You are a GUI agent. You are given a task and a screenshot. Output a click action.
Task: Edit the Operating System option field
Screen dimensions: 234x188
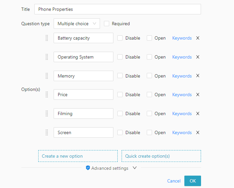(84, 57)
